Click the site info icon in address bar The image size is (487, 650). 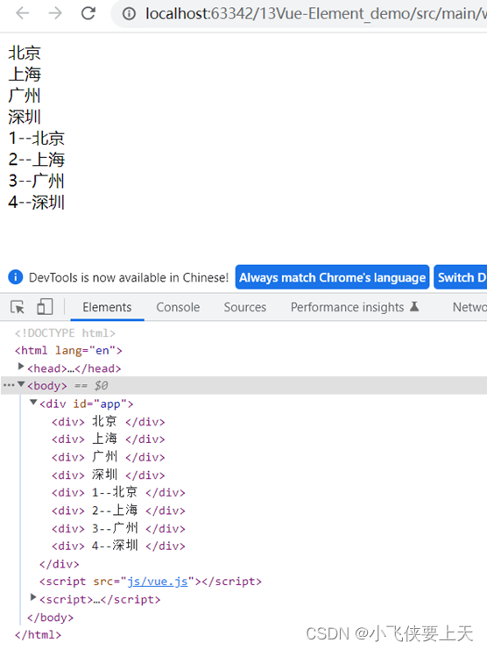(129, 14)
